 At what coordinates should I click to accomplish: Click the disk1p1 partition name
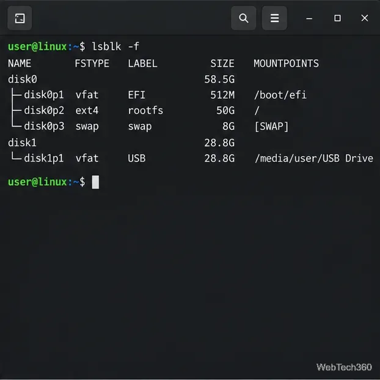pos(44,158)
